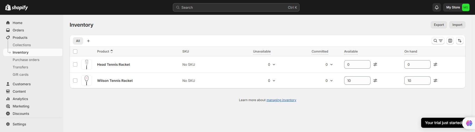Click the Customers person icon
475x132 pixels.
[x=8, y=84]
